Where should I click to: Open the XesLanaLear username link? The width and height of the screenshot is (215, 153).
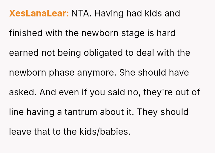coord(39,13)
